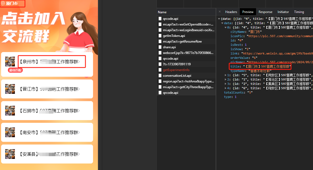Click file icon beside ?t=1733907091119

tap(160, 64)
